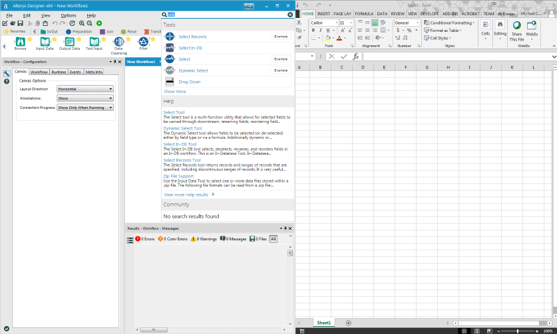Toggle the 0 Messages filter

point(233,239)
